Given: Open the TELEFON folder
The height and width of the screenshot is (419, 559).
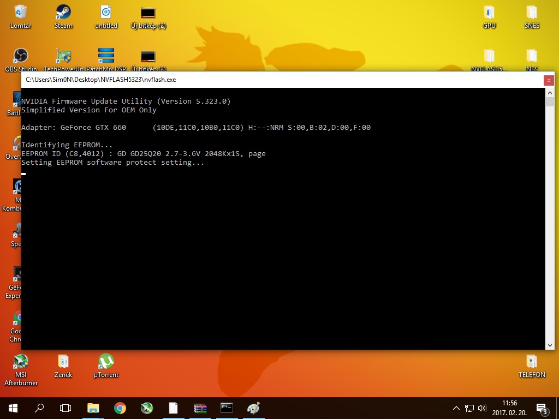Looking at the screenshot, I should pos(532,366).
